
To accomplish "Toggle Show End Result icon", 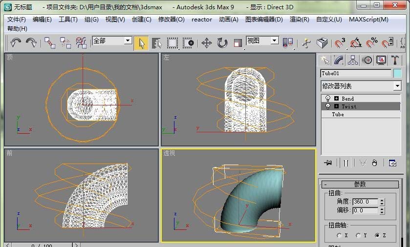I will (x=346, y=163).
